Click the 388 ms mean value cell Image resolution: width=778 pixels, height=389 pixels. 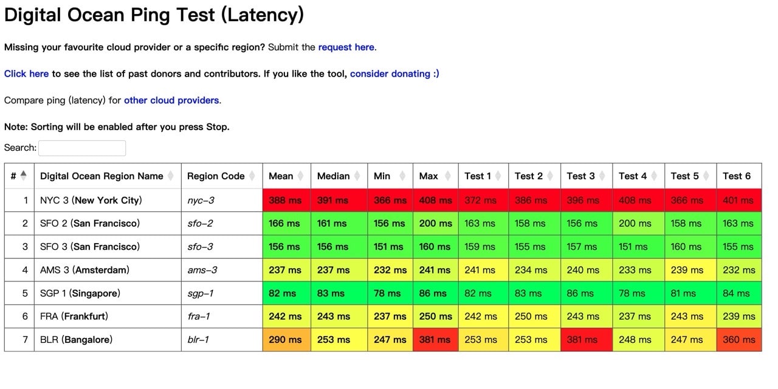click(x=287, y=200)
